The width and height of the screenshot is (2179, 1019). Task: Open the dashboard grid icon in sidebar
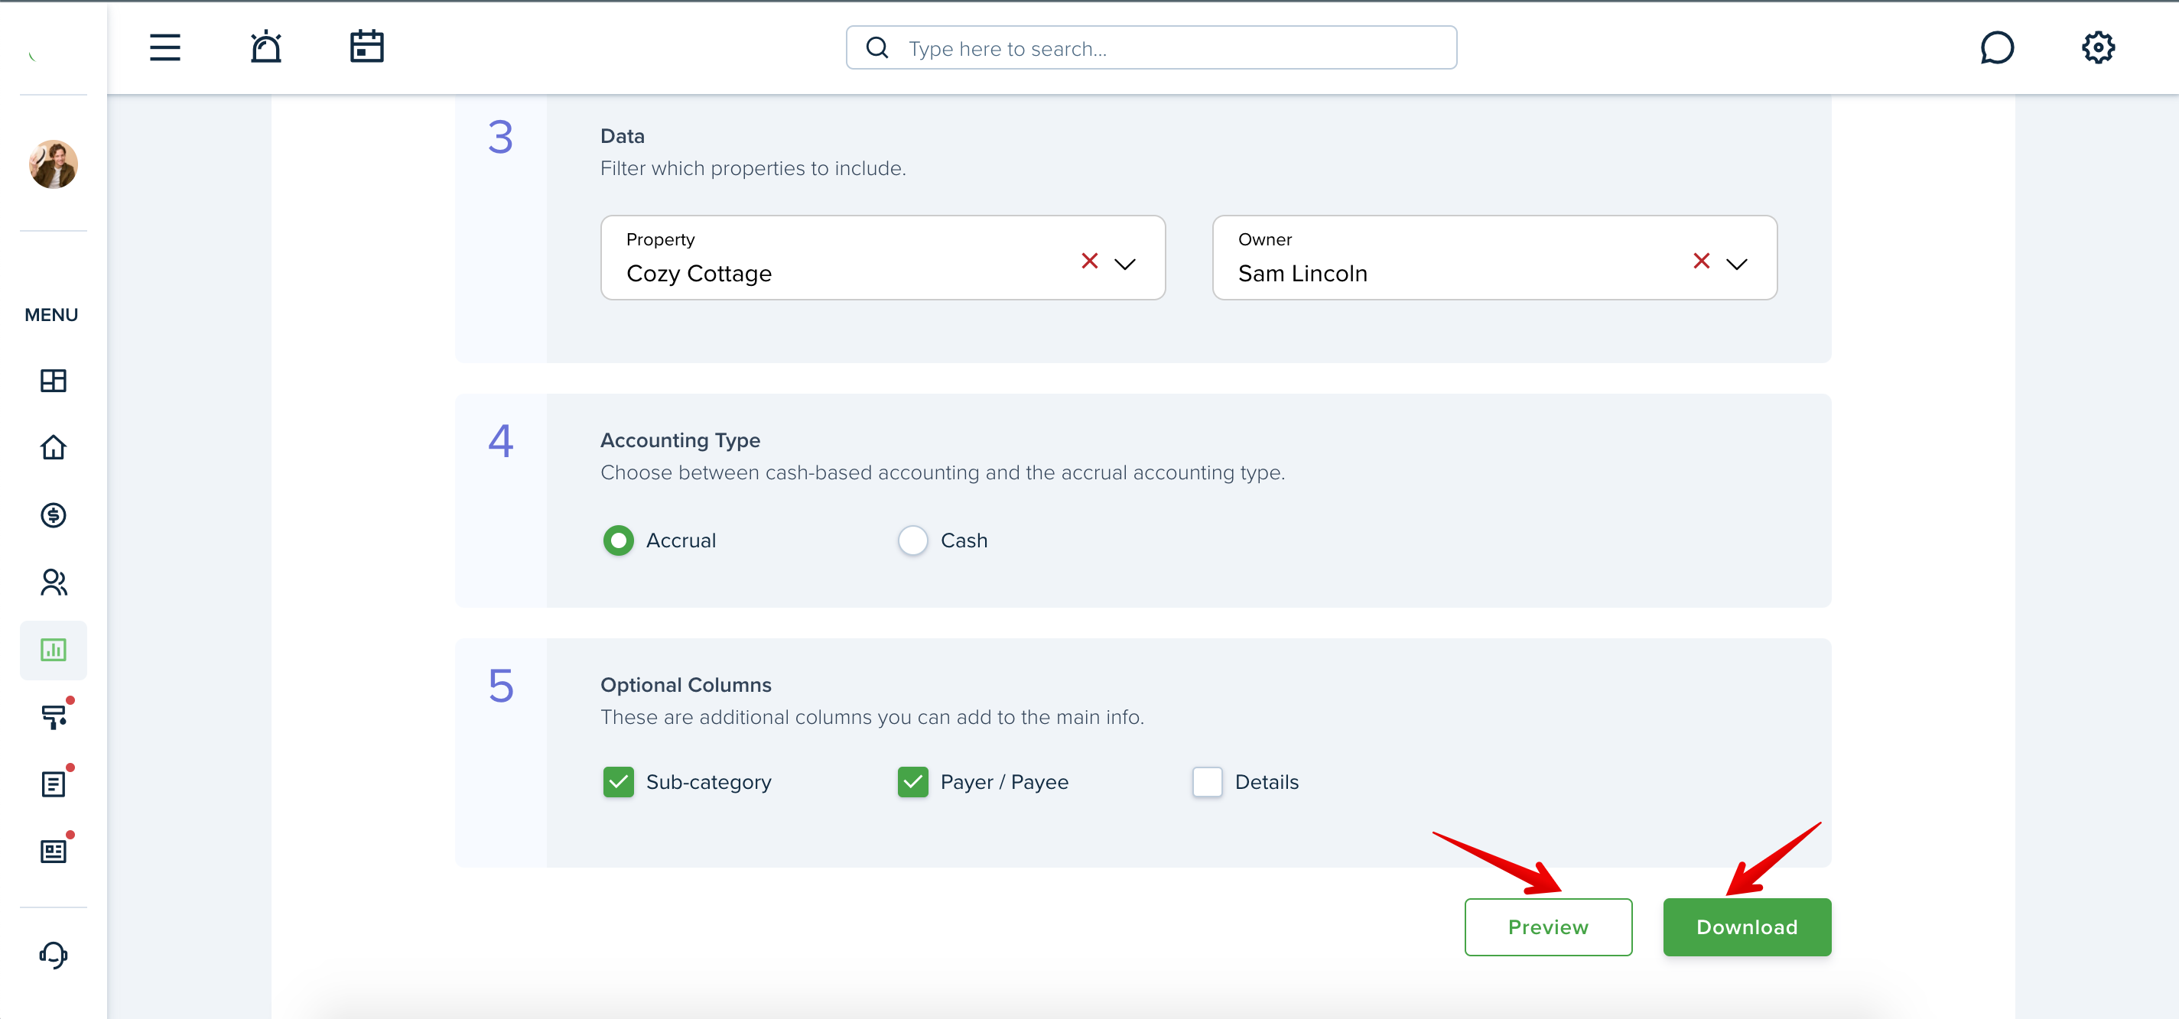coord(54,381)
